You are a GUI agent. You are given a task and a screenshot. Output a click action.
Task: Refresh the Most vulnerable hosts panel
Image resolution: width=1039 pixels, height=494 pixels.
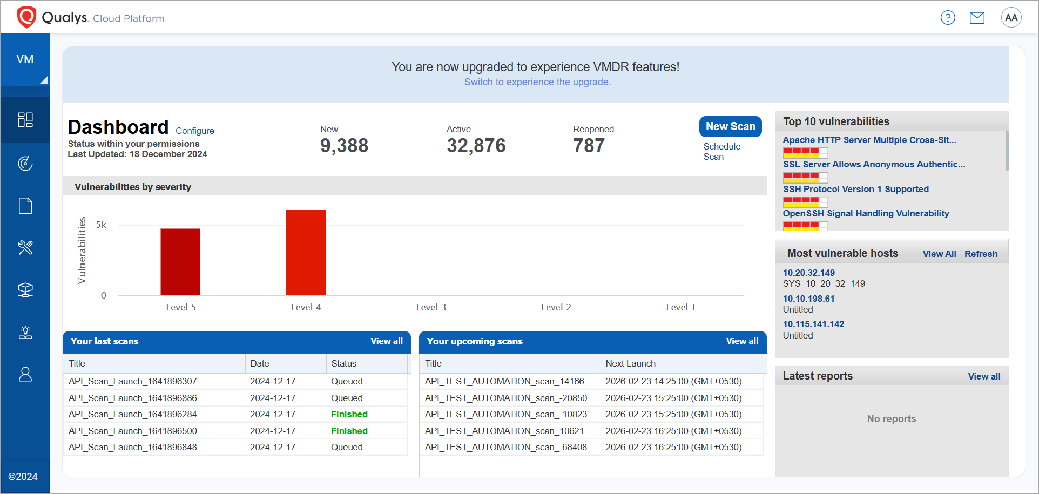click(x=981, y=253)
